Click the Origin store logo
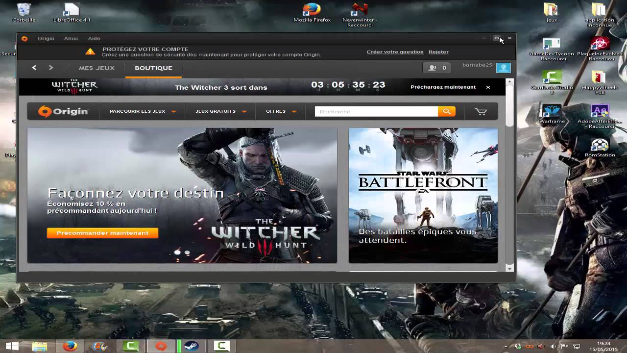Screen dimensions: 627x353 click(63, 111)
